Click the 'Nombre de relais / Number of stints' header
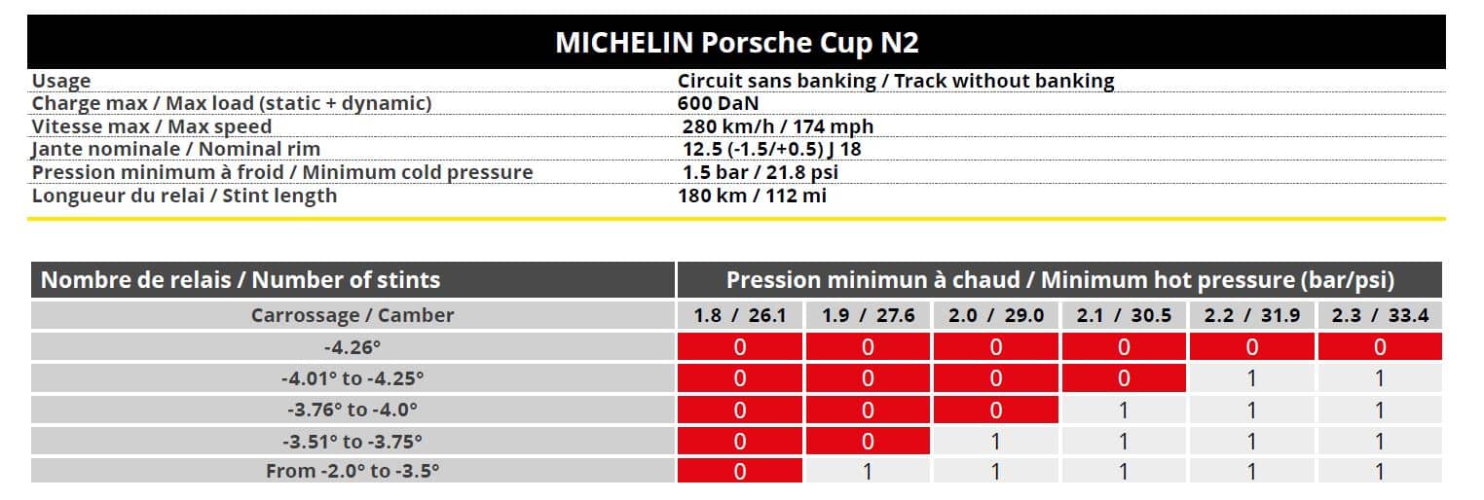Viewport: 1484px width, 500px height. [x=241, y=280]
